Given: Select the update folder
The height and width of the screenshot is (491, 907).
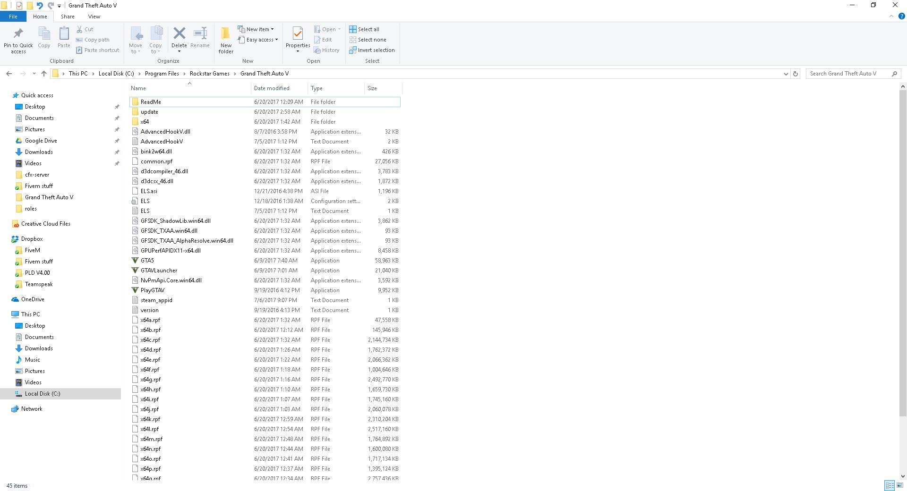Looking at the screenshot, I should (x=265, y=112).
